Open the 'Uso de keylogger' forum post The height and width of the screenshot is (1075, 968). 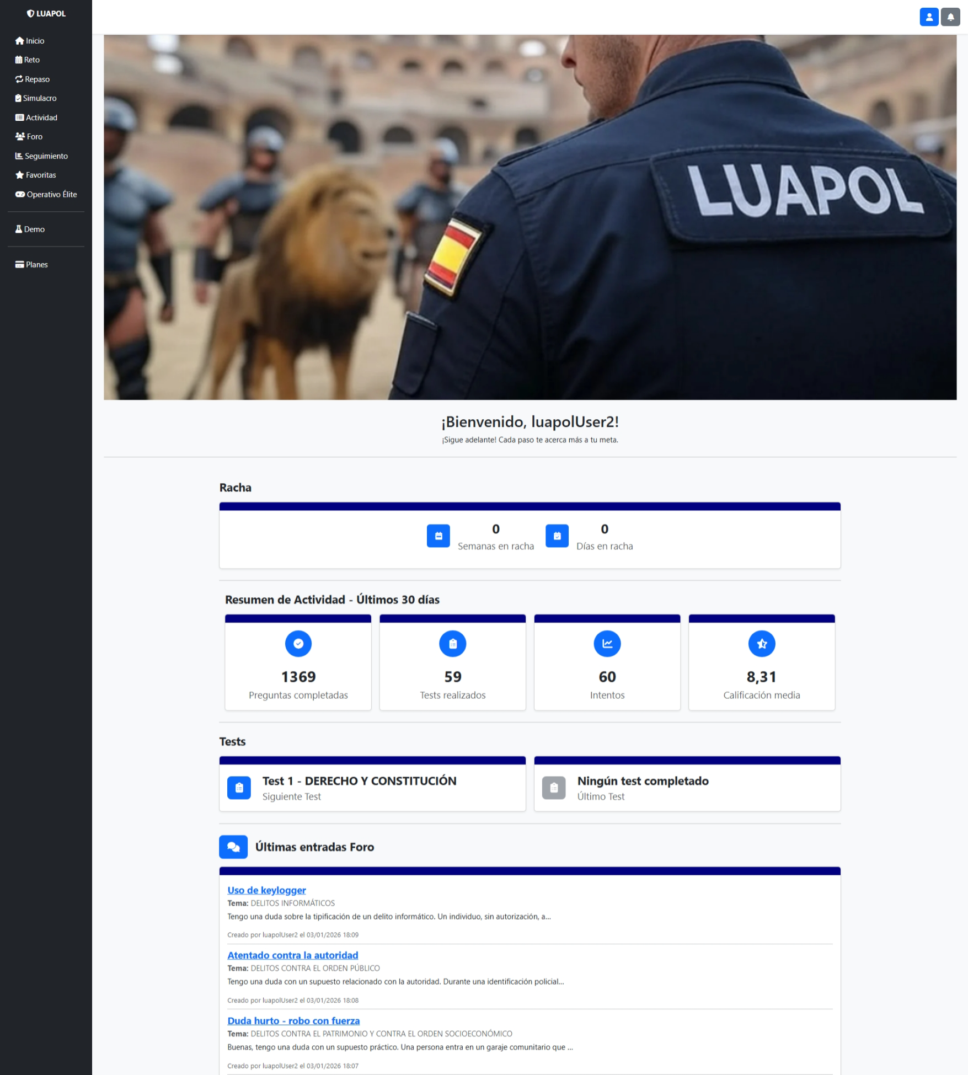click(266, 890)
